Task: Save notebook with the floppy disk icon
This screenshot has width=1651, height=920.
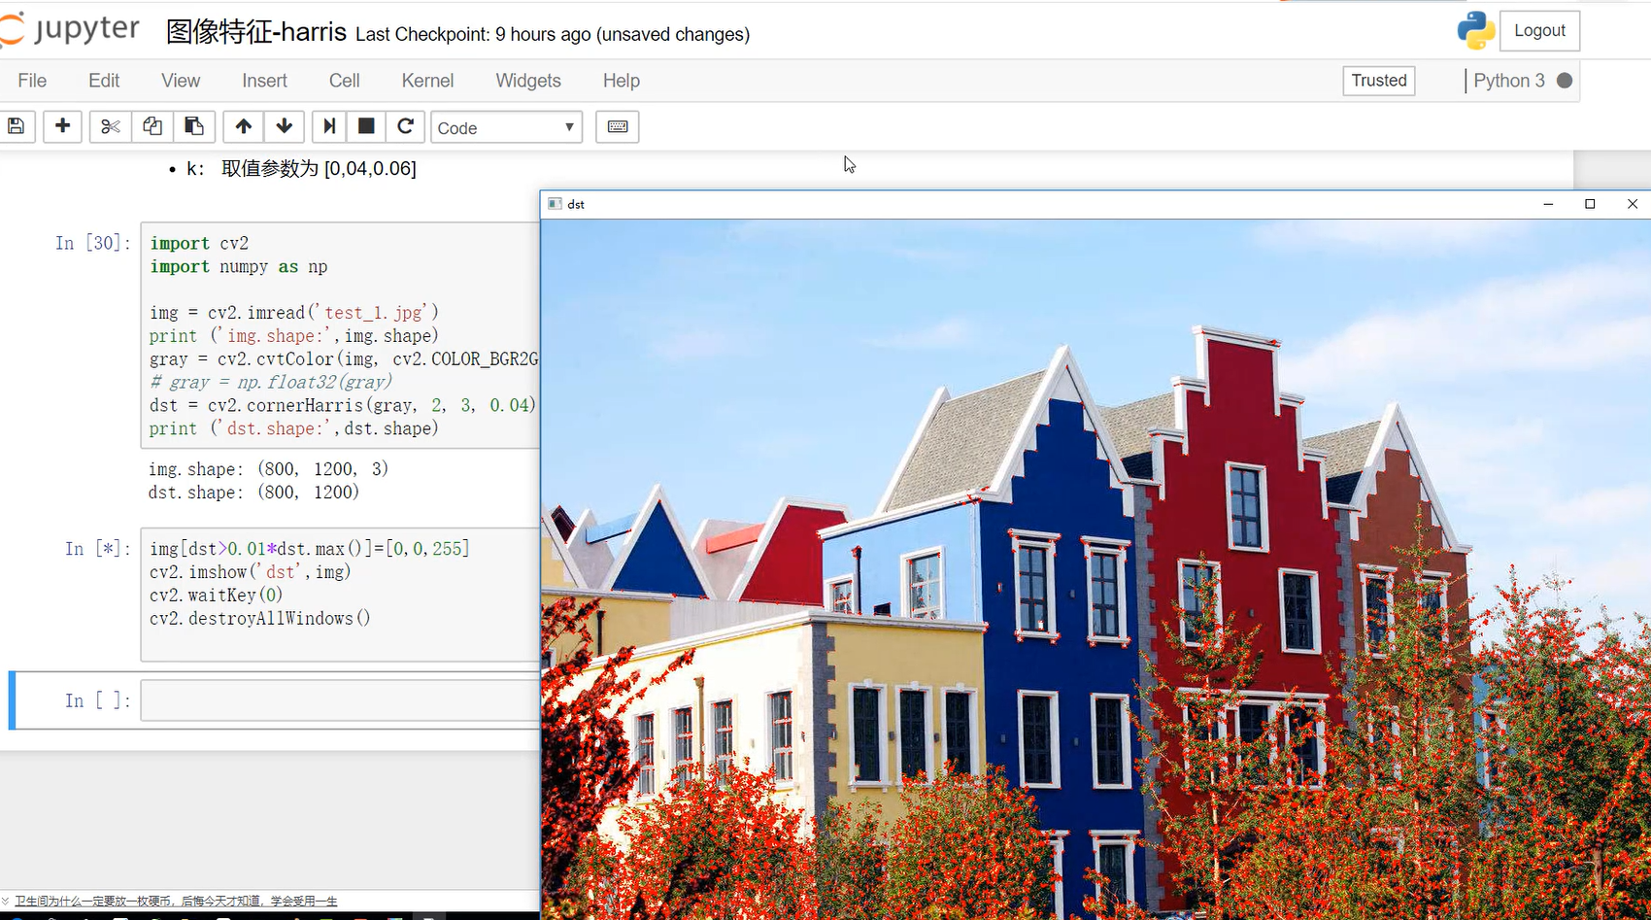Action: [17, 127]
